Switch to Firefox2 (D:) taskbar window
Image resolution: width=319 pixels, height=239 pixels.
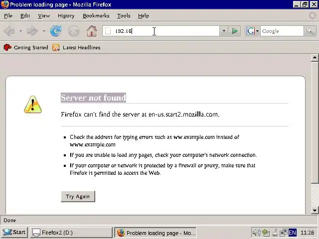coord(71,233)
